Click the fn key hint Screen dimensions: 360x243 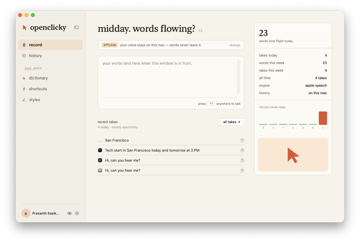(x=211, y=104)
